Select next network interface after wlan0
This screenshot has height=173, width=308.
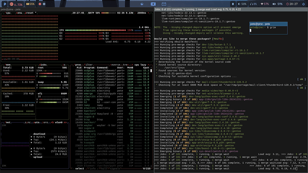pos(65,123)
